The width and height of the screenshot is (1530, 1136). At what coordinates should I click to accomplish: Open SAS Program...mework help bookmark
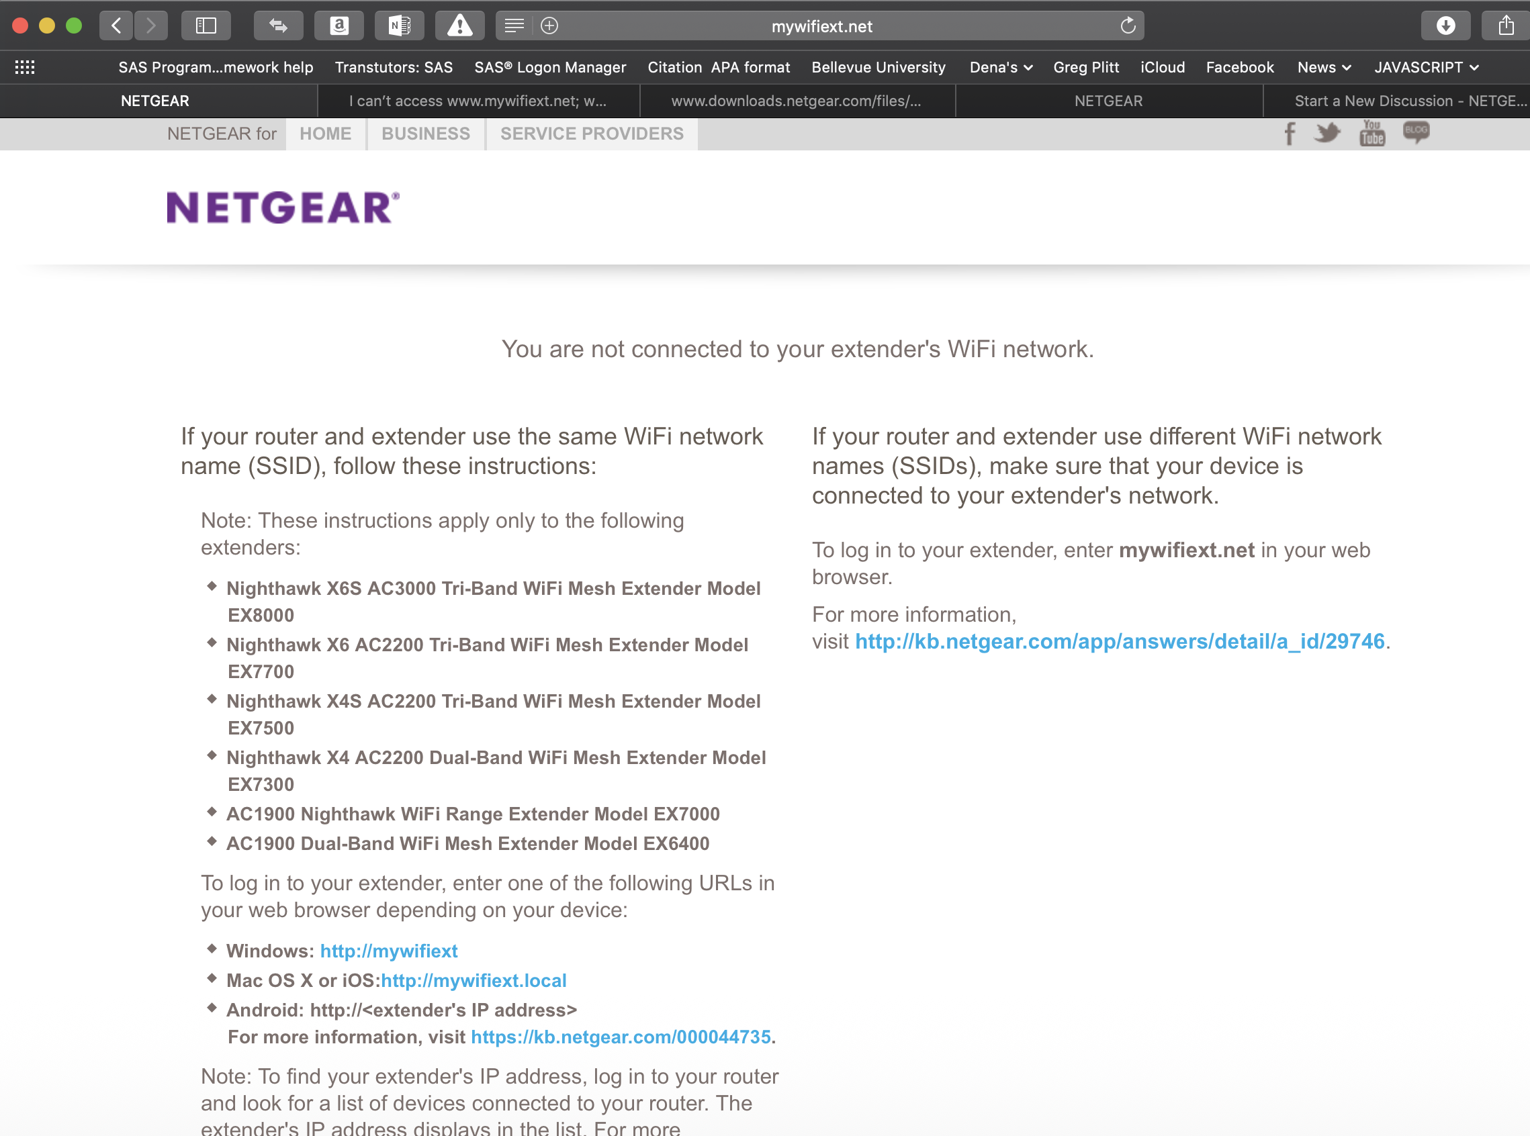pyautogui.click(x=216, y=67)
